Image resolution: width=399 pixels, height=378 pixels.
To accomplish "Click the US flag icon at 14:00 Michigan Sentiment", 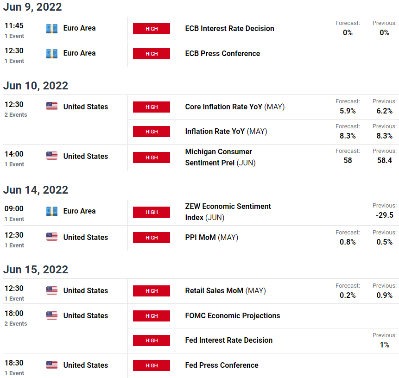I will 51,156.
